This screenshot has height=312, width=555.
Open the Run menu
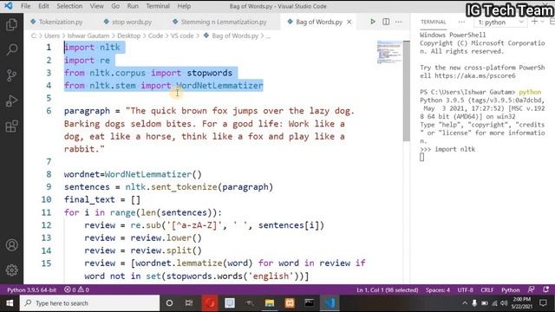tap(133, 6)
